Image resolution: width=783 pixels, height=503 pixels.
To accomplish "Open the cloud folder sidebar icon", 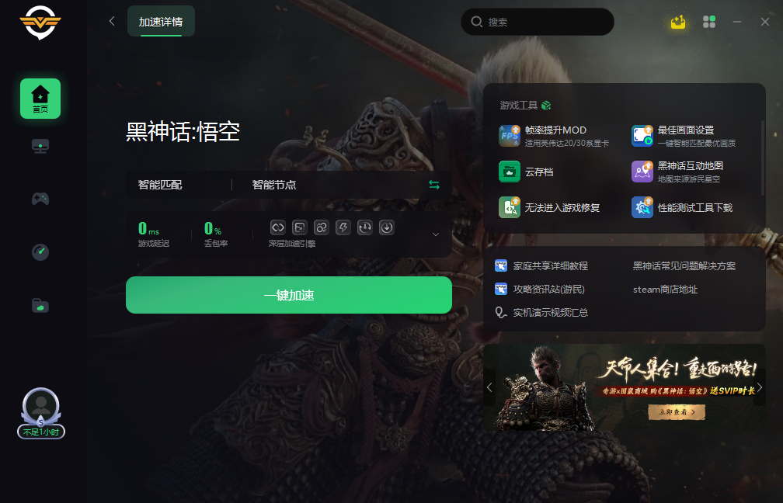I will click(40, 305).
